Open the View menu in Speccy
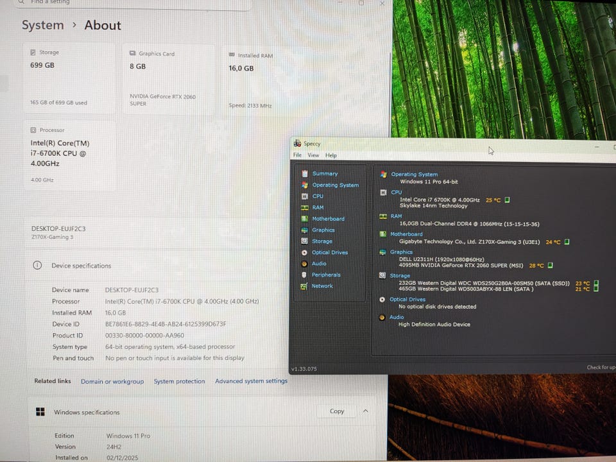The image size is (616, 462). (313, 155)
